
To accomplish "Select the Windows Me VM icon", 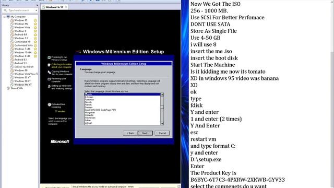I will (x=12, y=24).
